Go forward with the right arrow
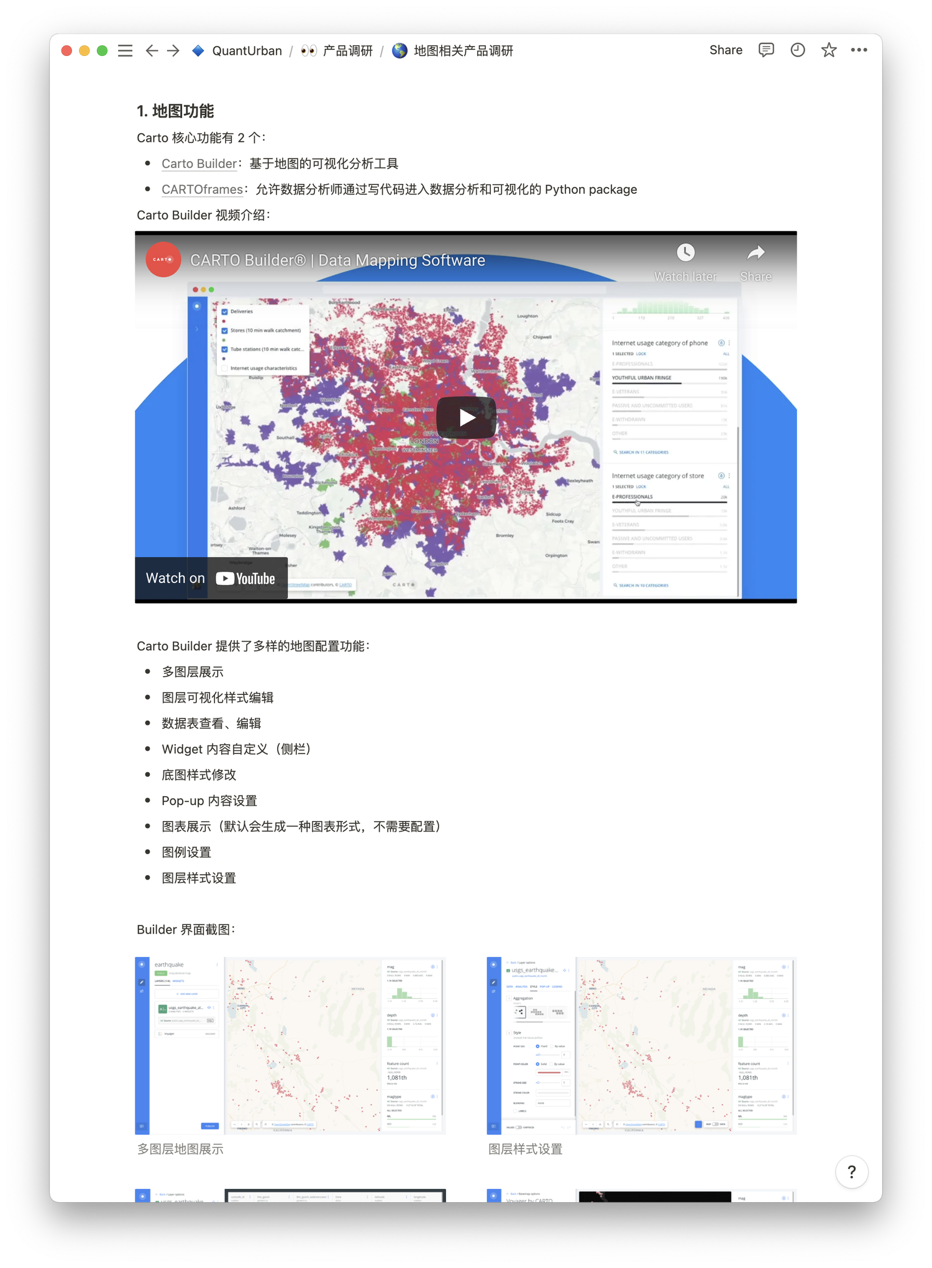The width and height of the screenshot is (932, 1268). point(173,50)
